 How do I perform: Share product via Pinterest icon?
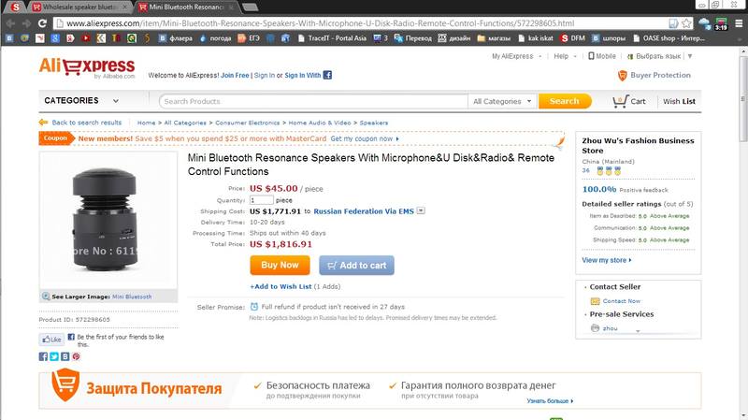(x=76, y=356)
